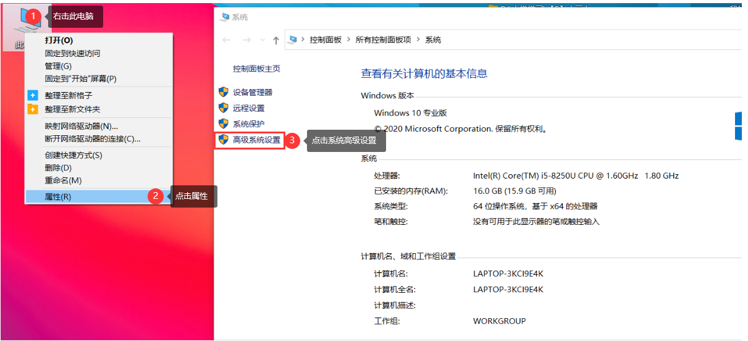
Task: Open 远程设置 link
Action: point(248,108)
